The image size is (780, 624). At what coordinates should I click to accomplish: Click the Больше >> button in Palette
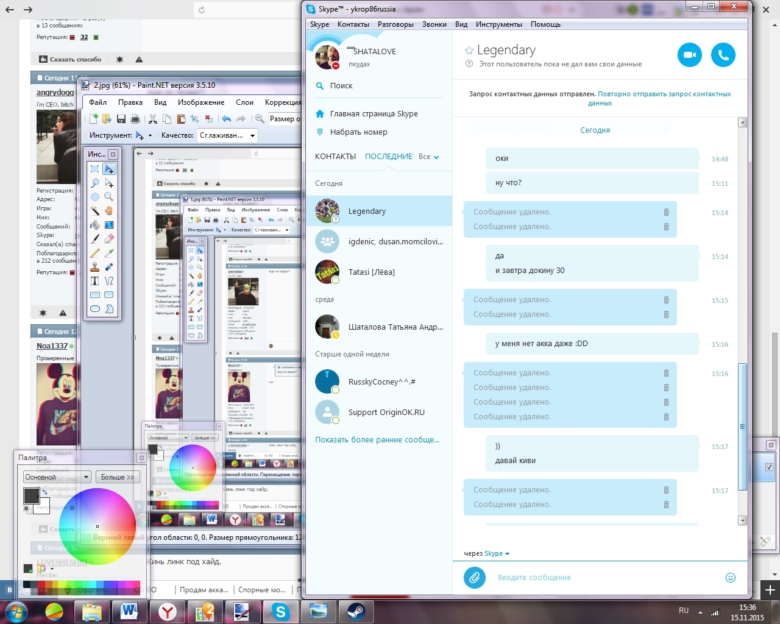tap(118, 477)
